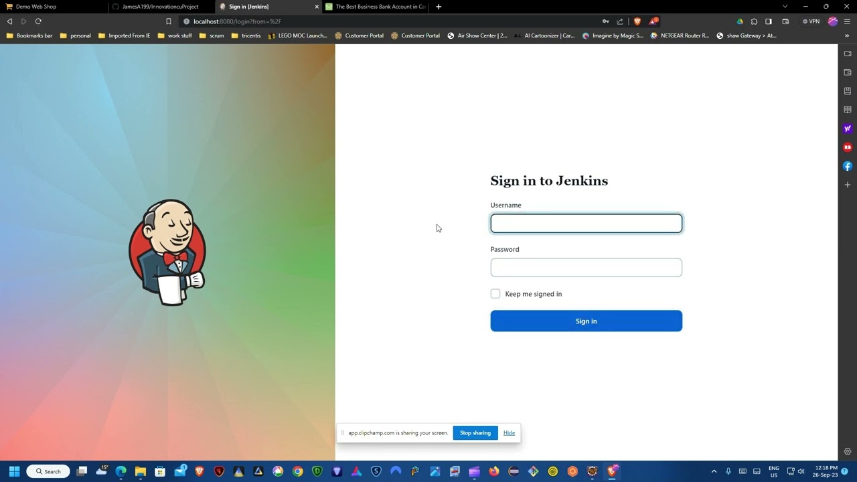This screenshot has width=857, height=482.
Task: Show hidden system tray icons
Action: pos(714,471)
